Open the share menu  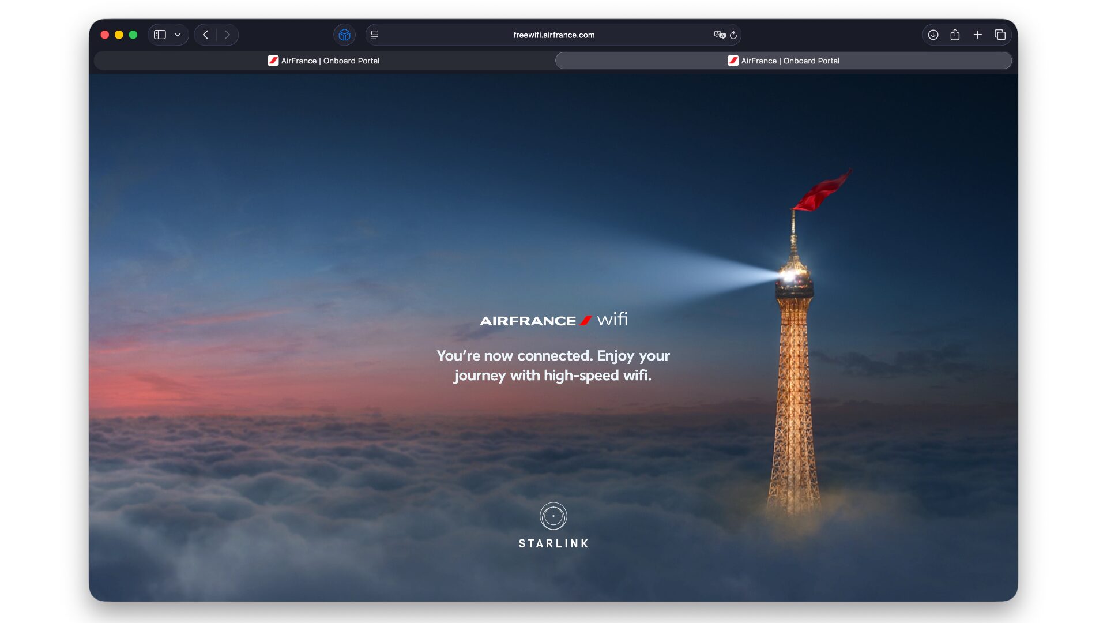[x=955, y=35]
